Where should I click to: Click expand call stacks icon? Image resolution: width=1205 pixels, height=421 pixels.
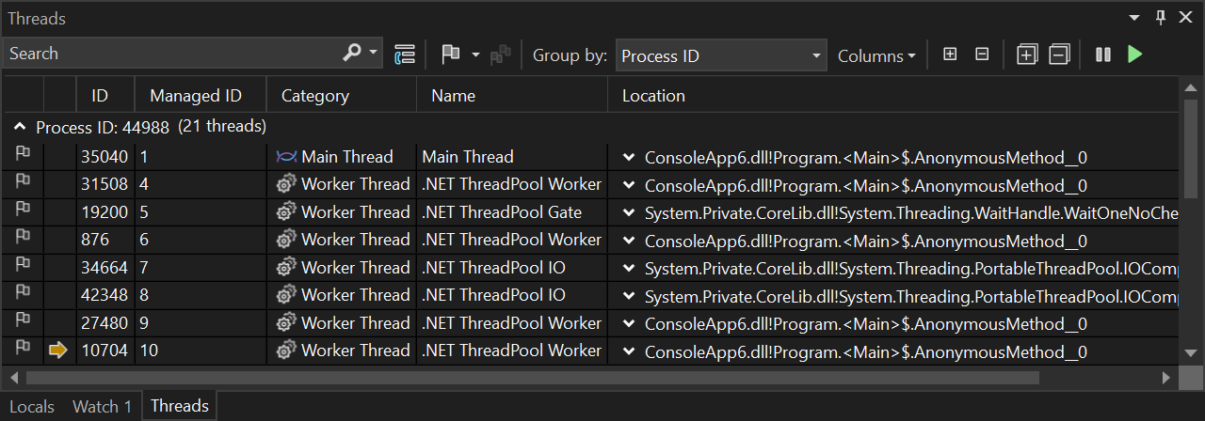click(x=1027, y=55)
